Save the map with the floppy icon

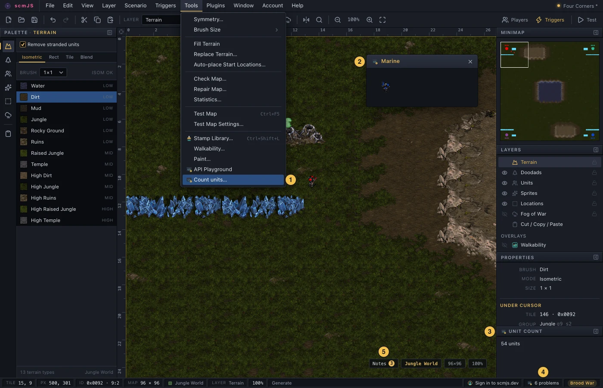(34, 20)
